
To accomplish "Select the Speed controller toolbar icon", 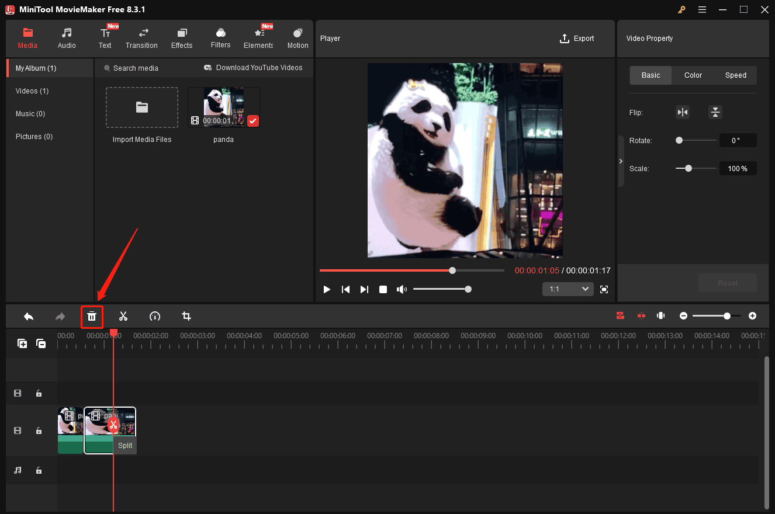I will click(x=154, y=316).
